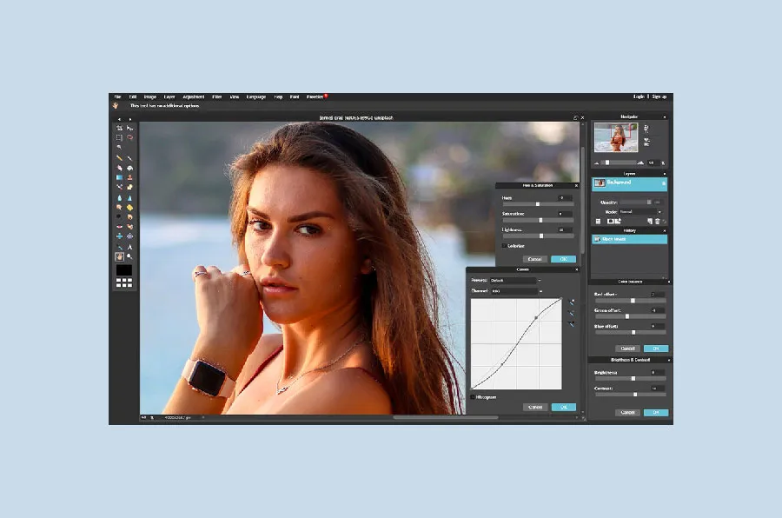Adjust the Saturation slider handle
The width and height of the screenshot is (782, 518).
pos(540,220)
